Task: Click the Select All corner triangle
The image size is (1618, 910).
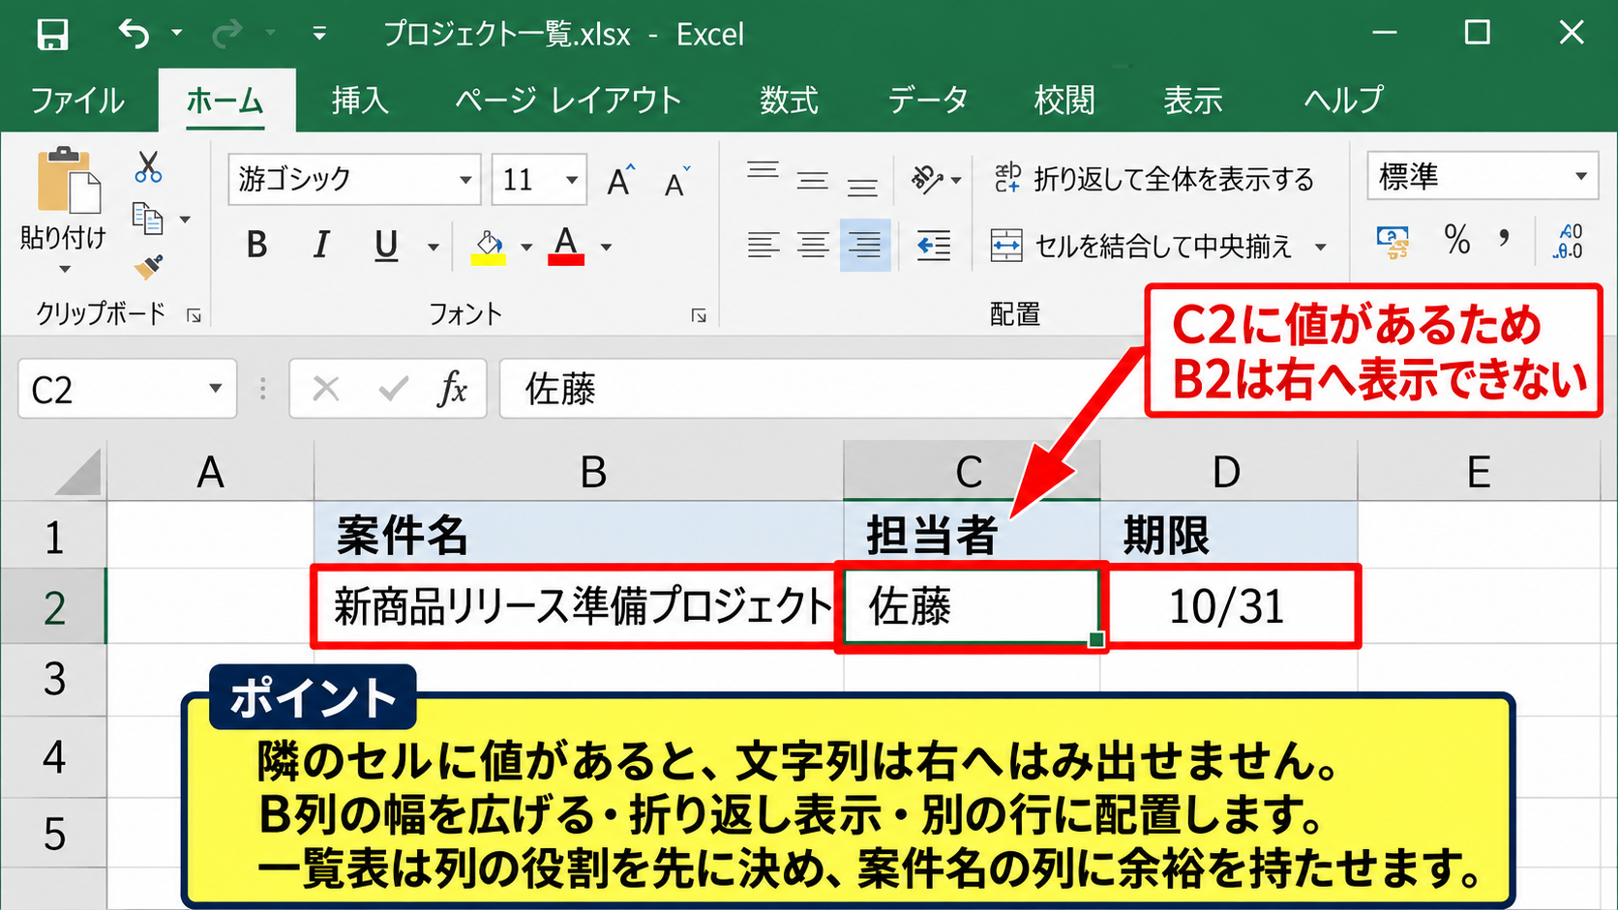Action: coord(77,471)
